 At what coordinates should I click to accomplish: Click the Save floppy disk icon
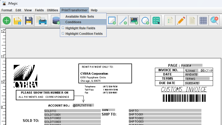click(29, 21)
